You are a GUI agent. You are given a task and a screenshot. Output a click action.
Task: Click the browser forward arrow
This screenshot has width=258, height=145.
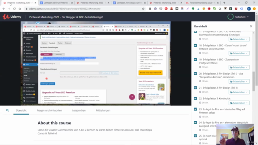(9, 9)
